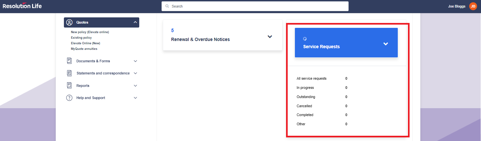This screenshot has width=481, height=141.
Task: Open Elevate Online (New) link
Action: pyautogui.click(x=85, y=43)
